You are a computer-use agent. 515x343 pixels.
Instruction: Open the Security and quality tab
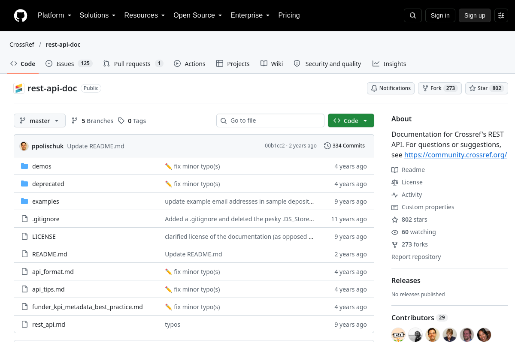(327, 63)
